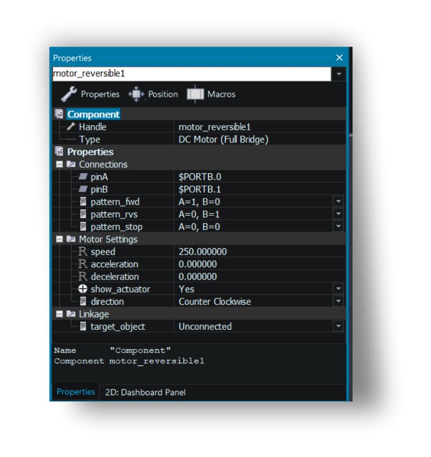Select the bottom Properties tab
431x457 pixels.
click(76, 392)
